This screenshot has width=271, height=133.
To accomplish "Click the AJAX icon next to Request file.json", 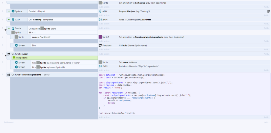I will (x=100, y=11).
